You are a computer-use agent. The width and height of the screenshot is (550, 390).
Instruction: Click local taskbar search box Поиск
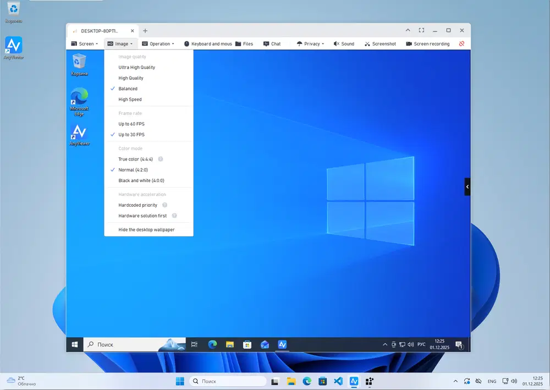228,381
